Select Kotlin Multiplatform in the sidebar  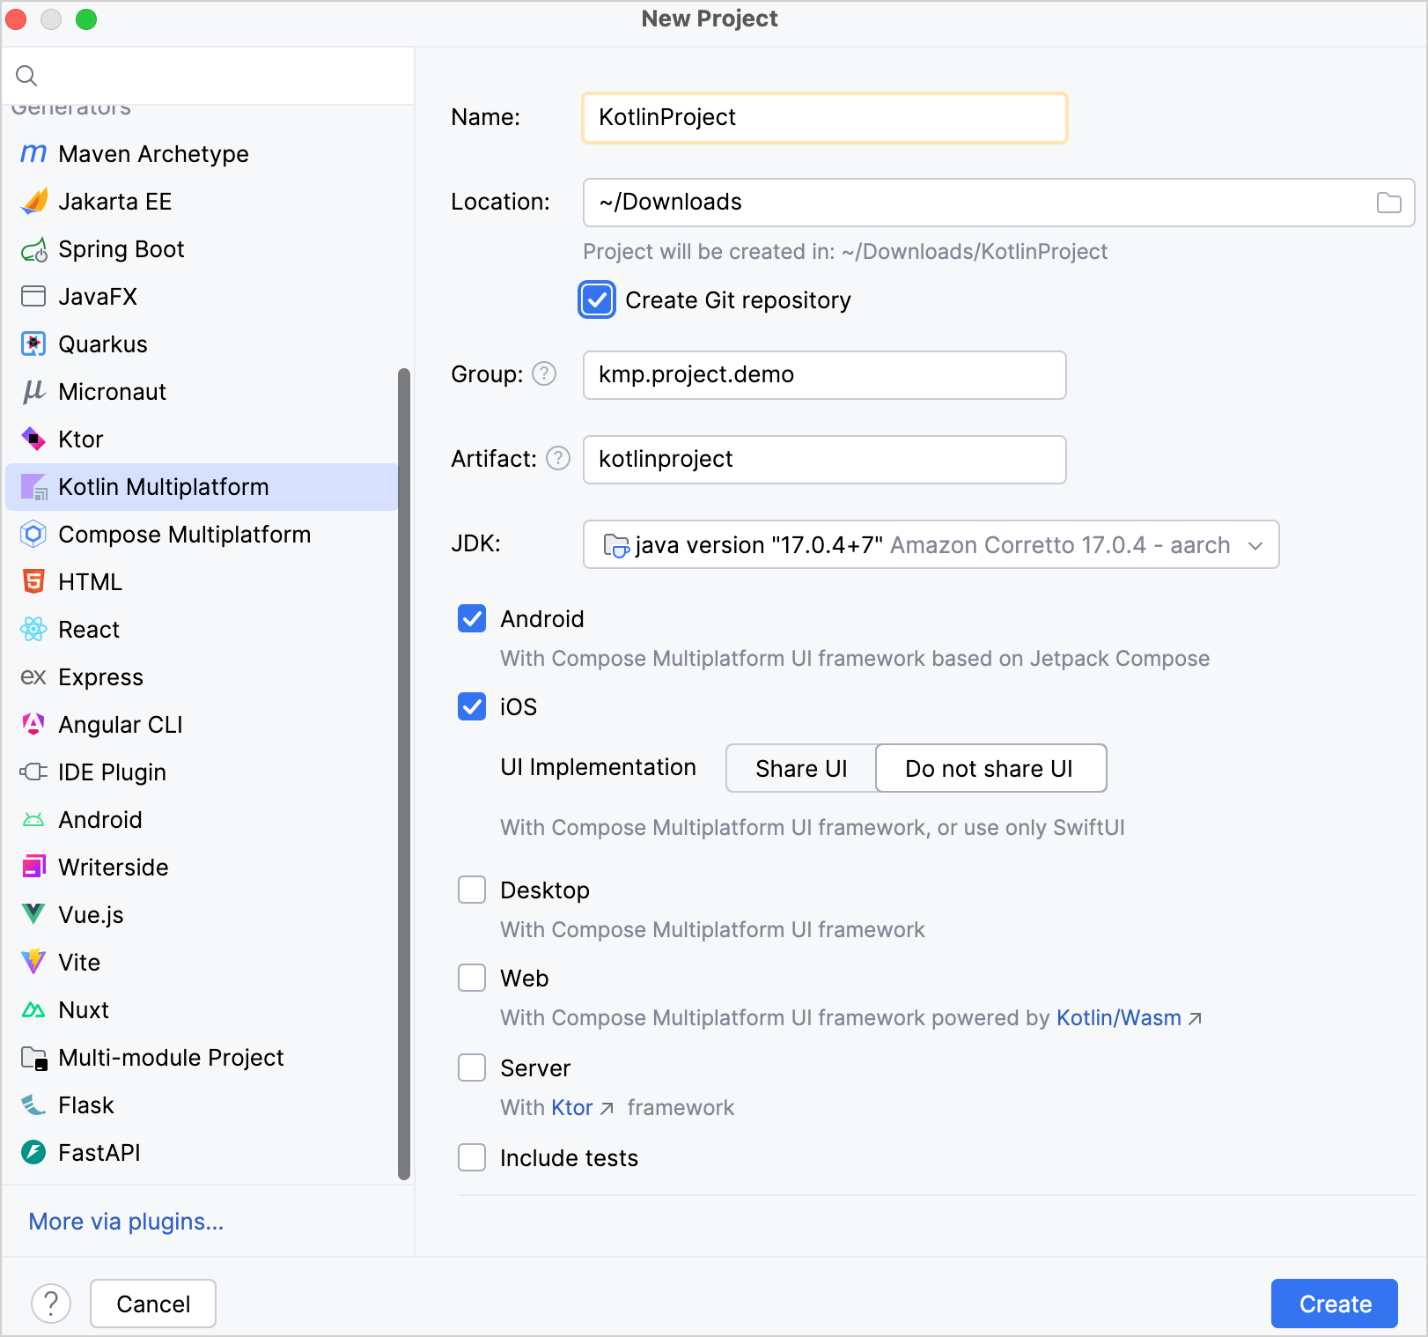(164, 486)
